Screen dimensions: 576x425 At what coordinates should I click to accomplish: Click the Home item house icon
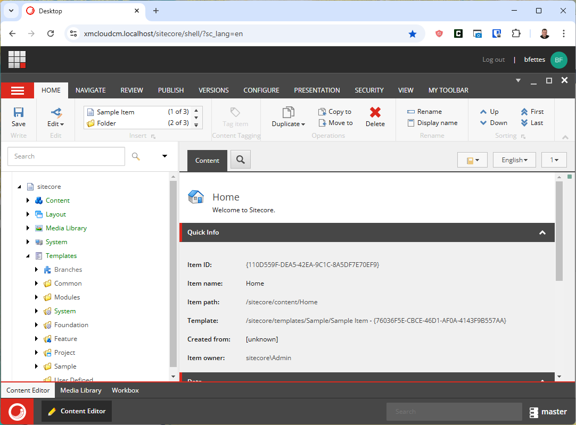click(196, 197)
